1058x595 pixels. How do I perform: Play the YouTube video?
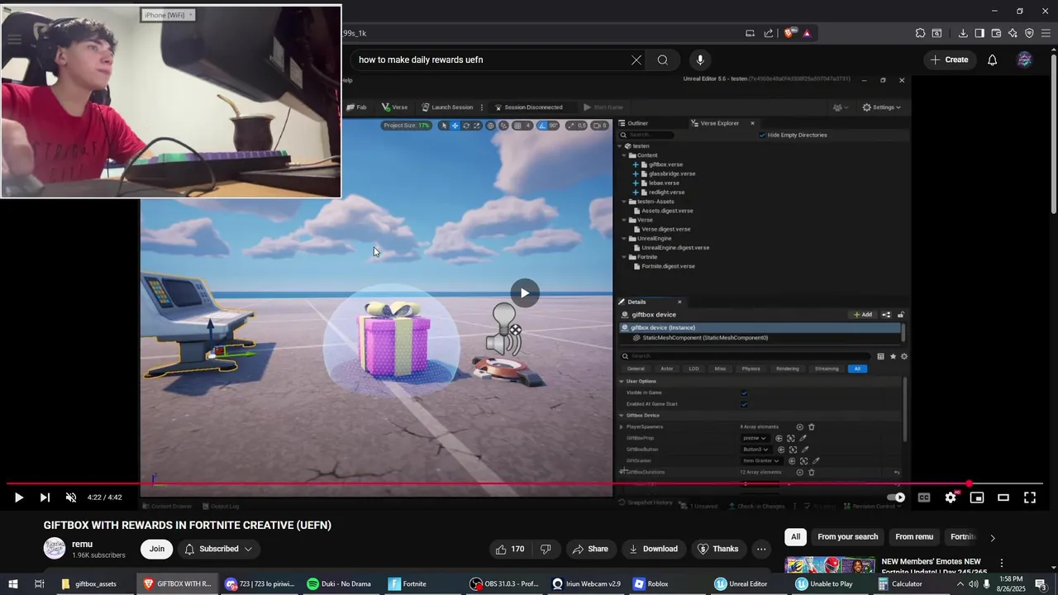pyautogui.click(x=18, y=497)
